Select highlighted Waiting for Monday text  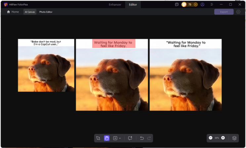click(114, 43)
